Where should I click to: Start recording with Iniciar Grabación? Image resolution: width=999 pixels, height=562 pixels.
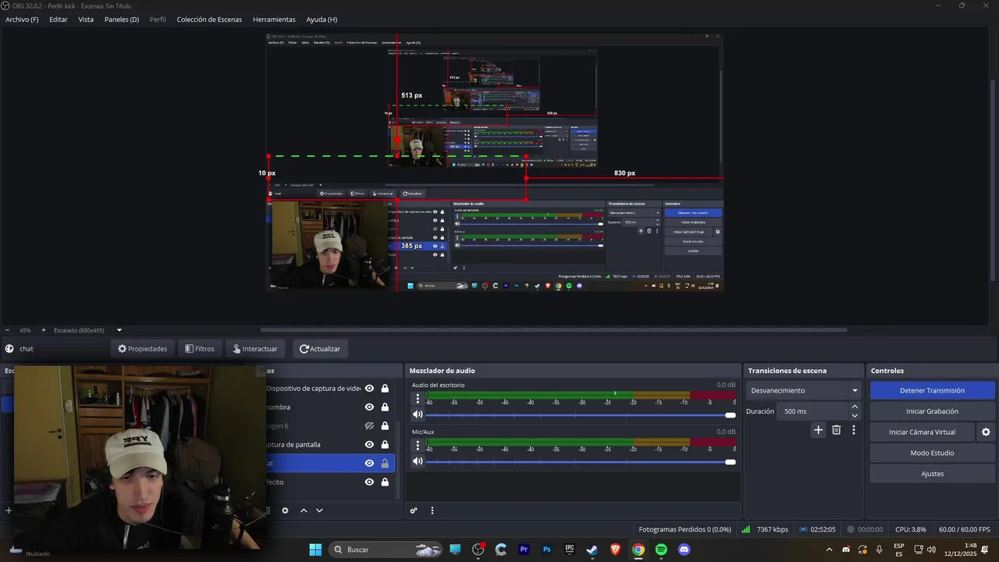[932, 411]
